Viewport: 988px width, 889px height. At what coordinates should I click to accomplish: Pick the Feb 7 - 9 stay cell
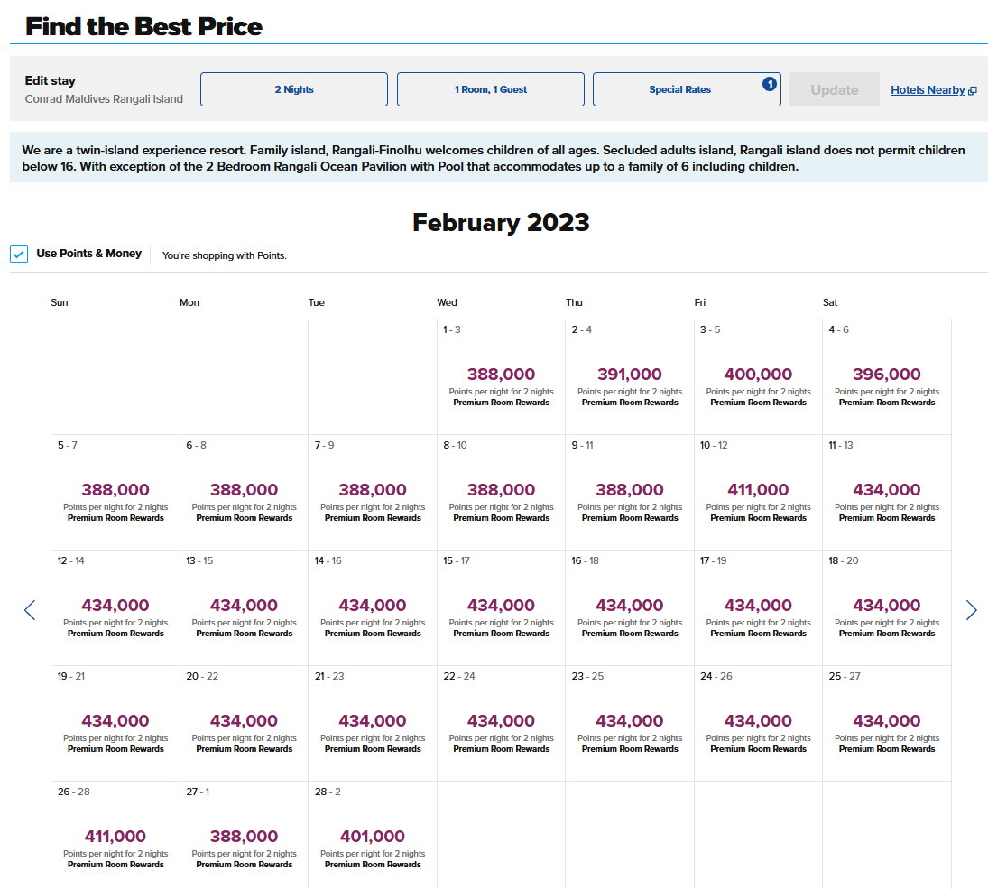373,493
